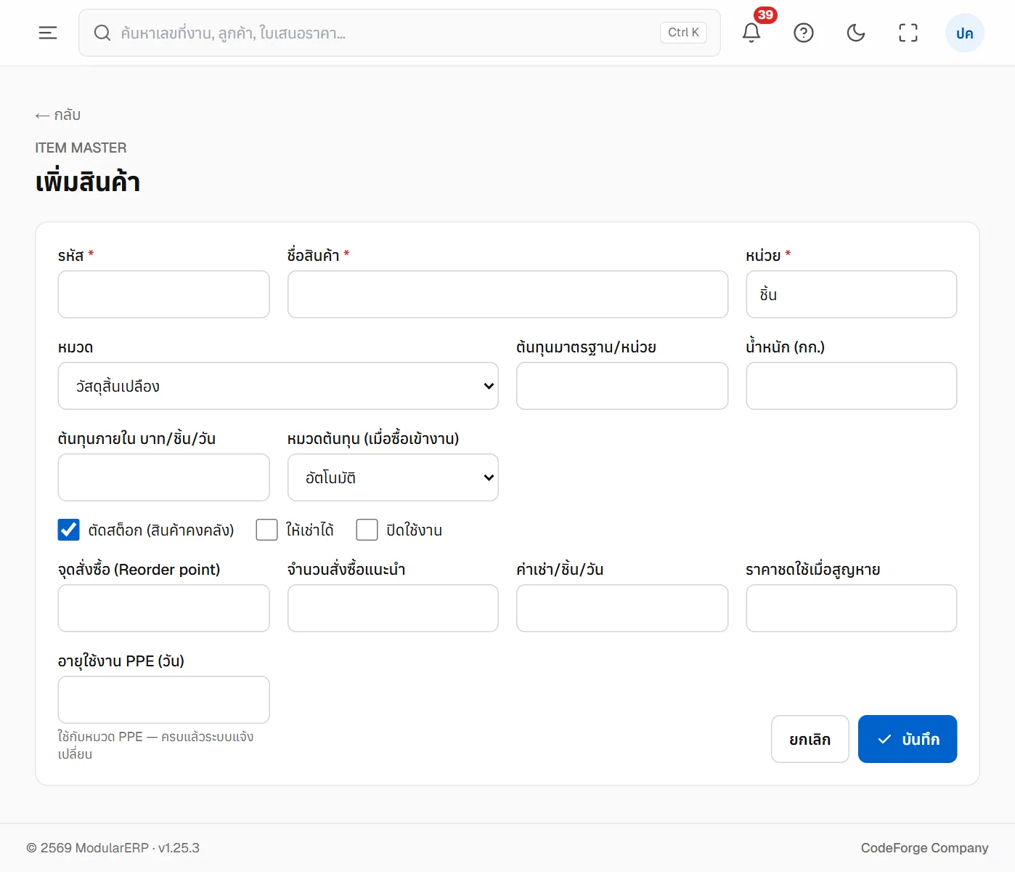Click the 2569 ModularERP version text
The image size is (1015, 872).
point(113,848)
